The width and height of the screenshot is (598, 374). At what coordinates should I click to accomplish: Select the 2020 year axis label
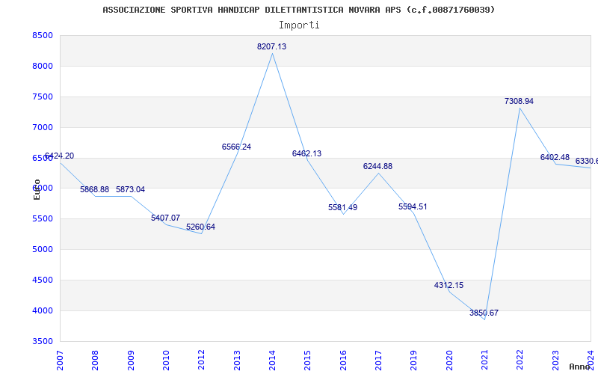[449, 360]
